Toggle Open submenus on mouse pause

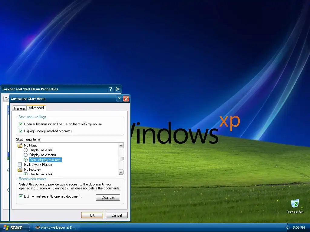pos(21,124)
